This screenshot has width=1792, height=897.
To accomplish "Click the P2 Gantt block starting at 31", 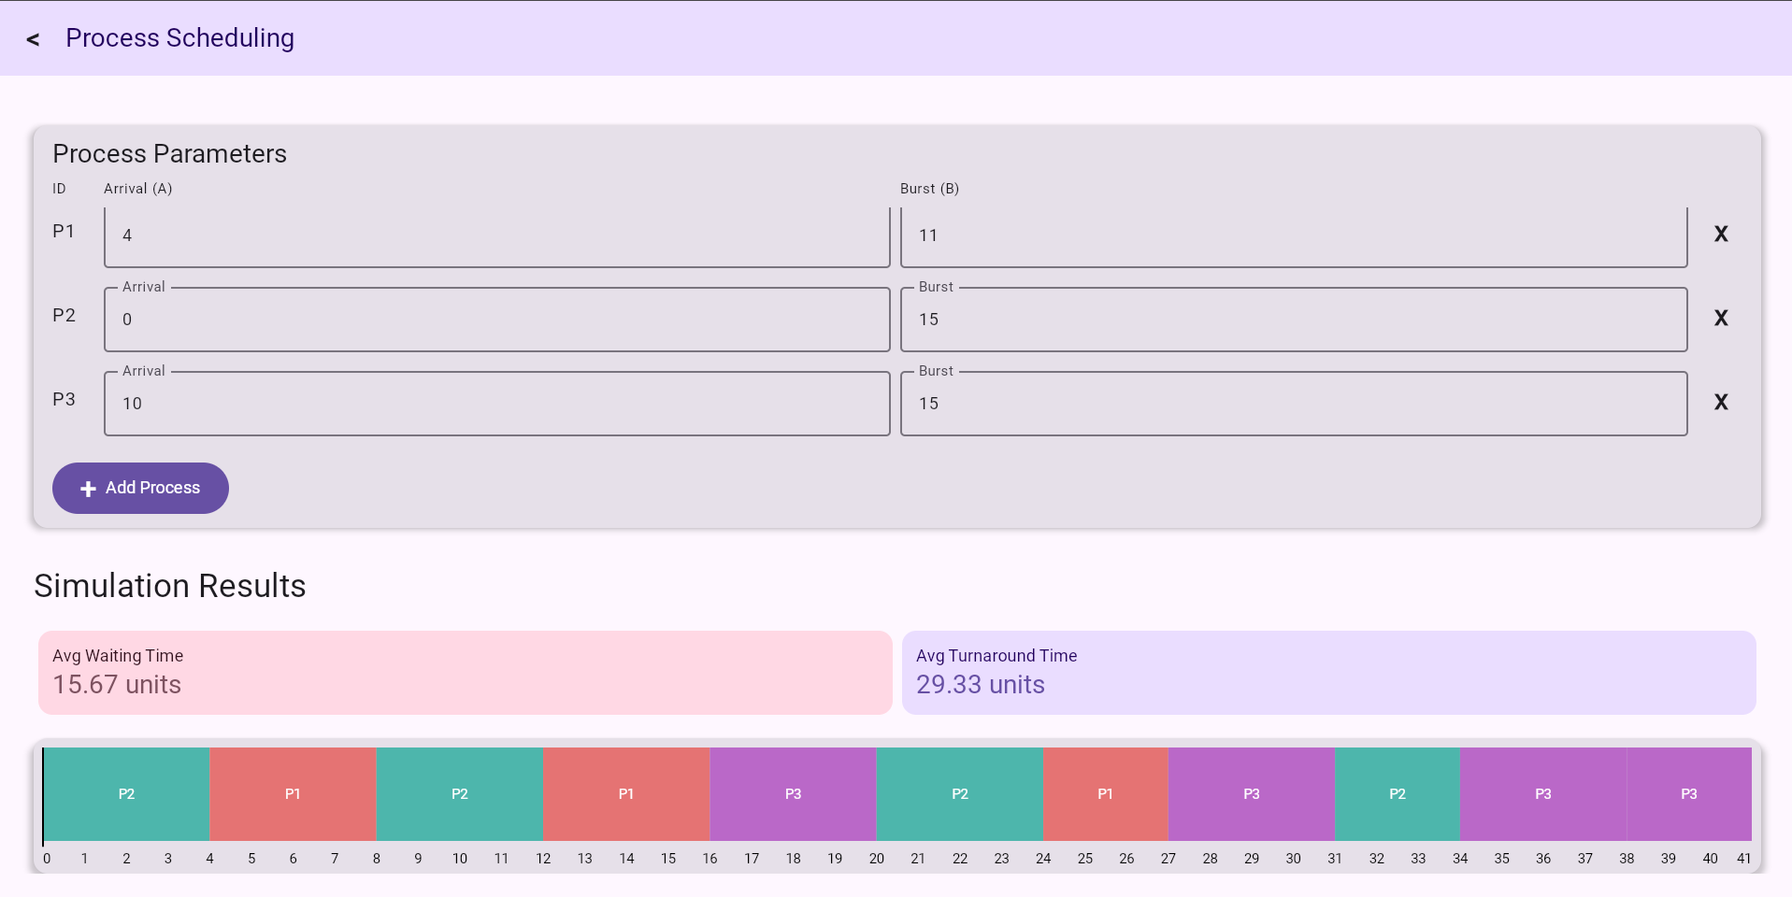I will 1398,794.
